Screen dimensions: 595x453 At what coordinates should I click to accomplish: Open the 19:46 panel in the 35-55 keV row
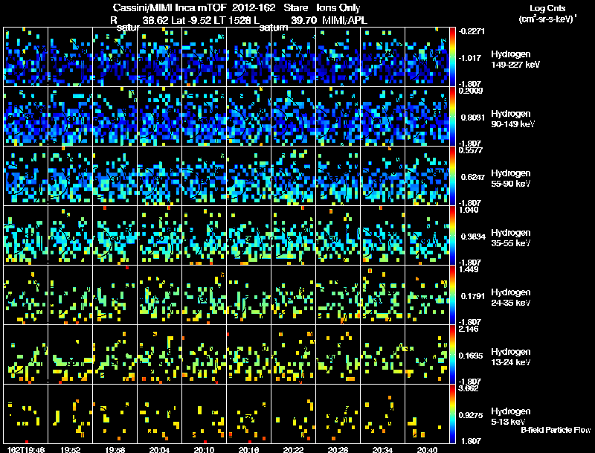click(x=26, y=235)
